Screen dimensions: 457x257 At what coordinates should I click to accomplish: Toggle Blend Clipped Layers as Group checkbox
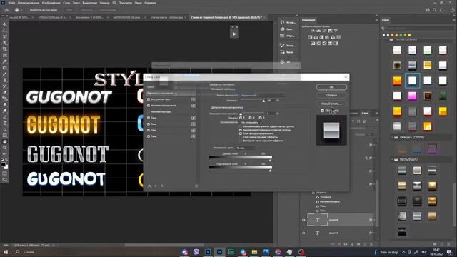coord(241,130)
